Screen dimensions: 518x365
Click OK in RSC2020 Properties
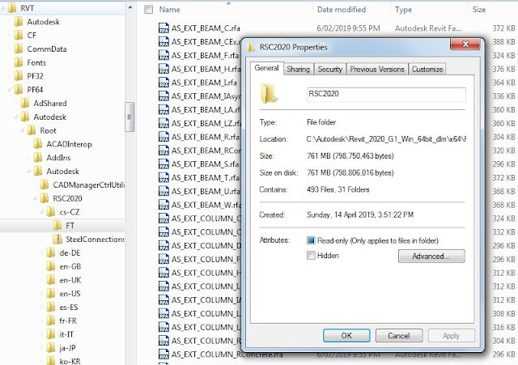[x=346, y=336]
